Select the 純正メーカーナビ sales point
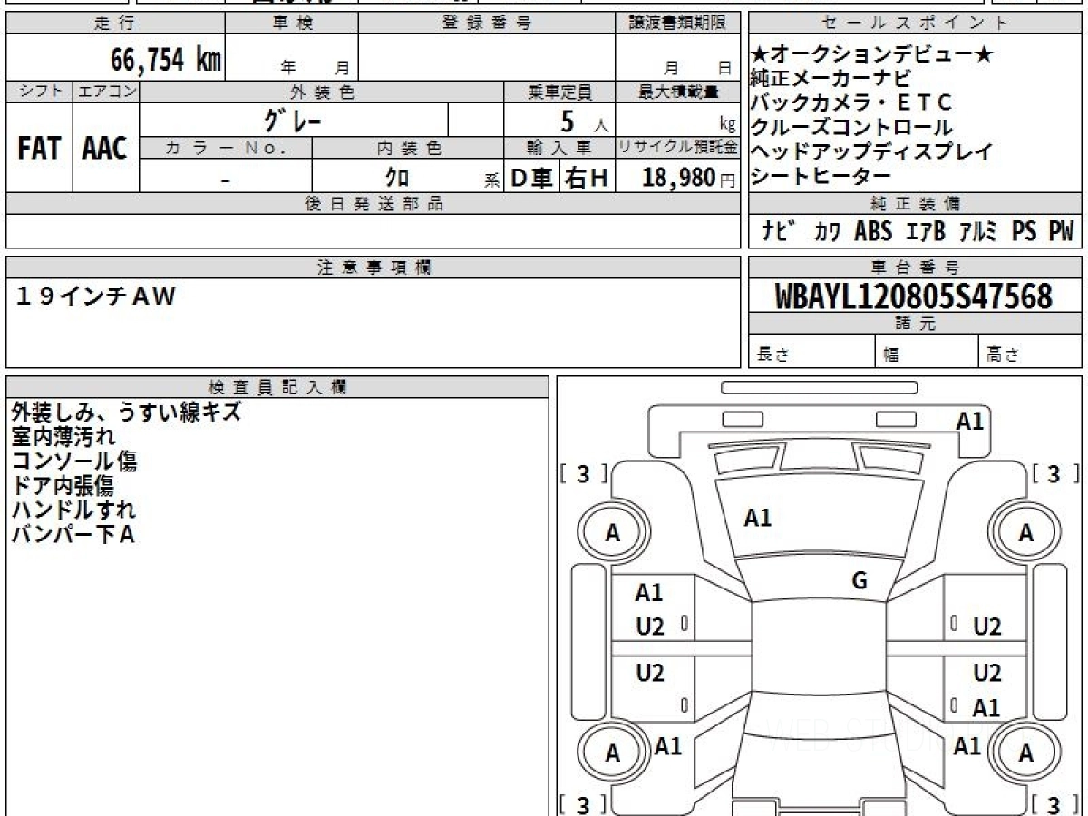Image resolution: width=1088 pixels, height=816 pixels. click(x=831, y=80)
